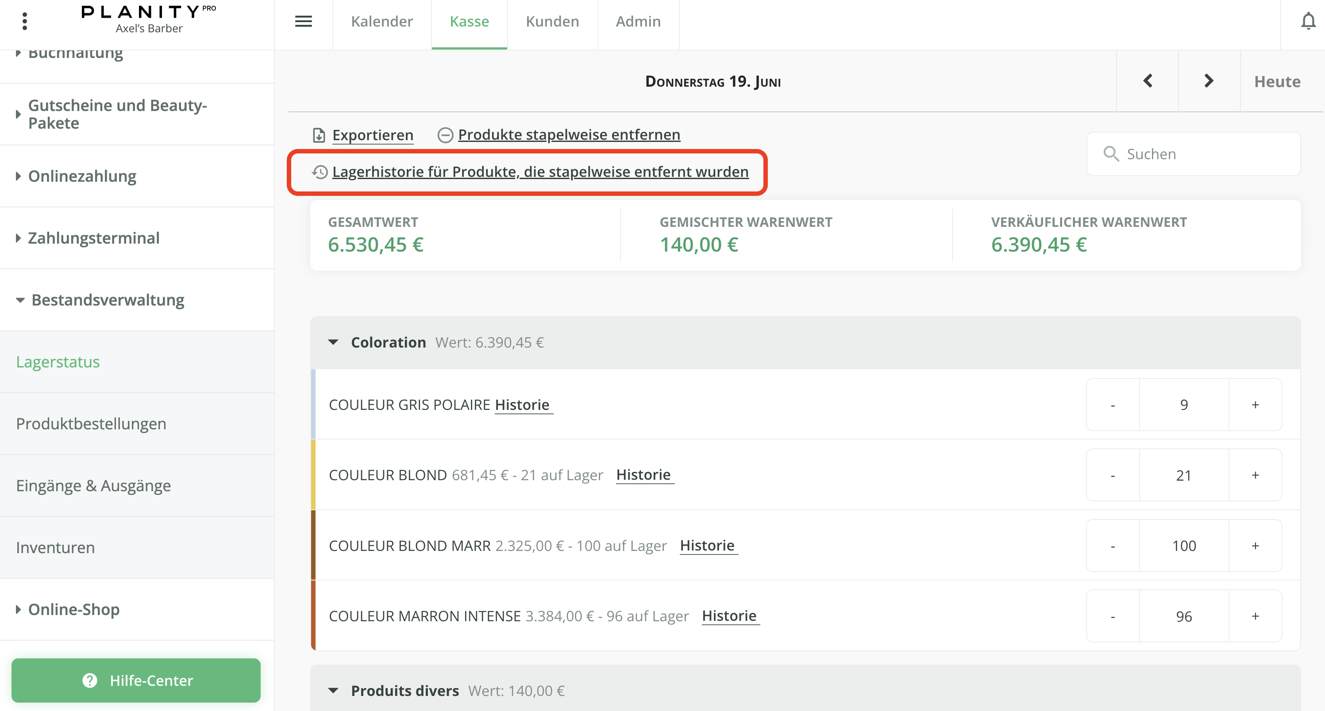
Task: Go to next day arrow
Action: (1209, 80)
